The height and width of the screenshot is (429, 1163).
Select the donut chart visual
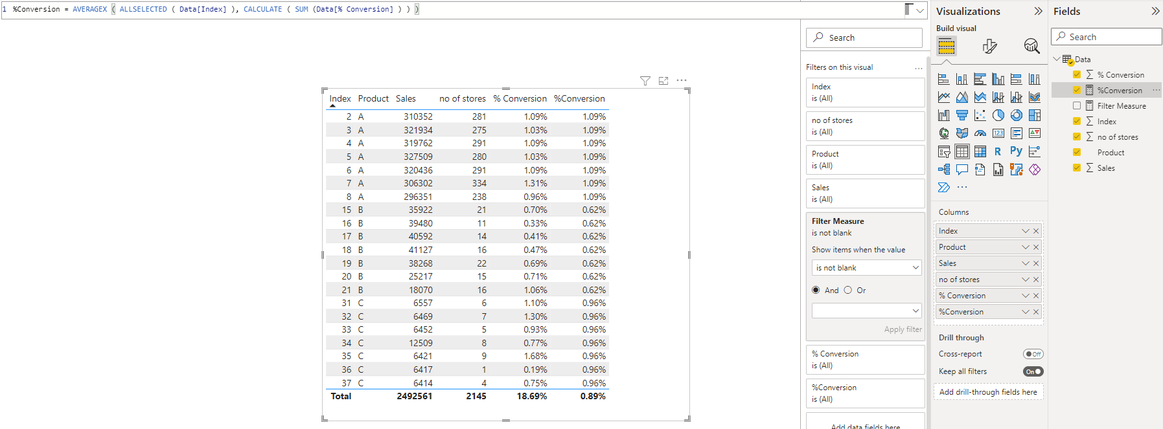1017,115
